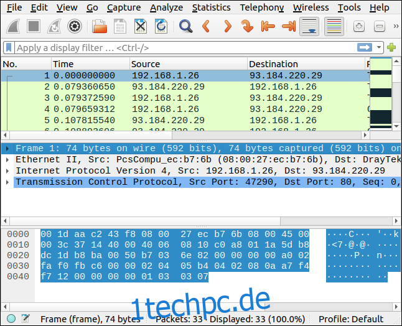The image size is (402, 326).
Task: Sort packets by the No. column
Action: 26,64
